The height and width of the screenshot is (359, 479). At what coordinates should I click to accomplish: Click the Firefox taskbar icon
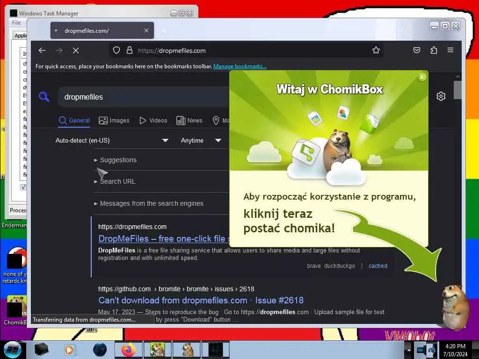tap(129, 350)
